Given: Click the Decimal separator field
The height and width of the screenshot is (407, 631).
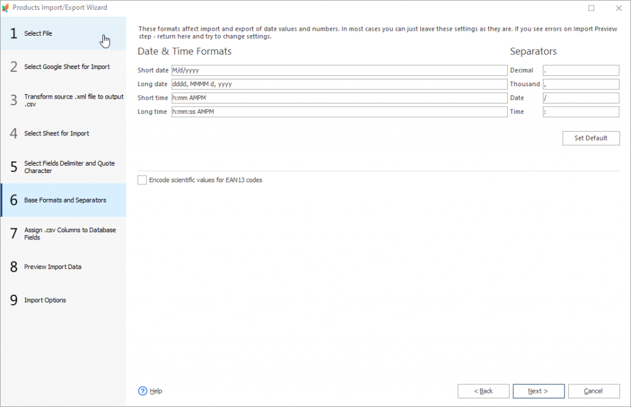Looking at the screenshot, I should [580, 70].
